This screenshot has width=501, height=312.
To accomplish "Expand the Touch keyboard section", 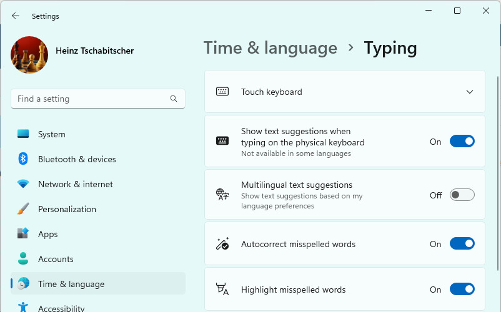I will click(345, 92).
